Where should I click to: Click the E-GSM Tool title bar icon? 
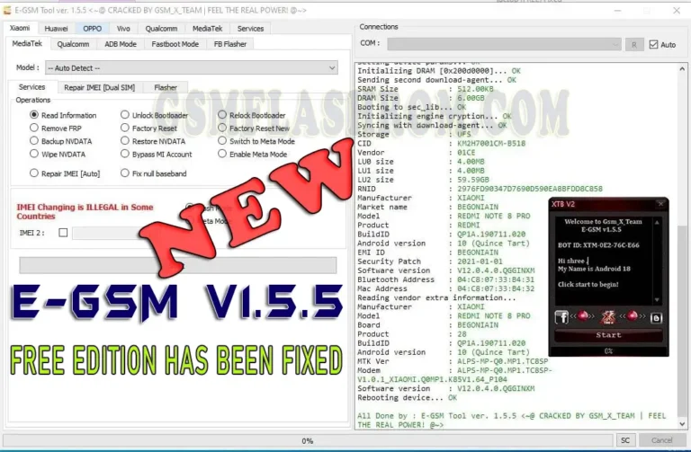pos(9,9)
